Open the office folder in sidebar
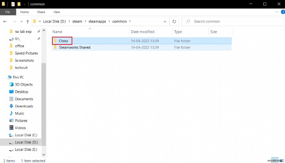285x163 pixels. point(20,46)
